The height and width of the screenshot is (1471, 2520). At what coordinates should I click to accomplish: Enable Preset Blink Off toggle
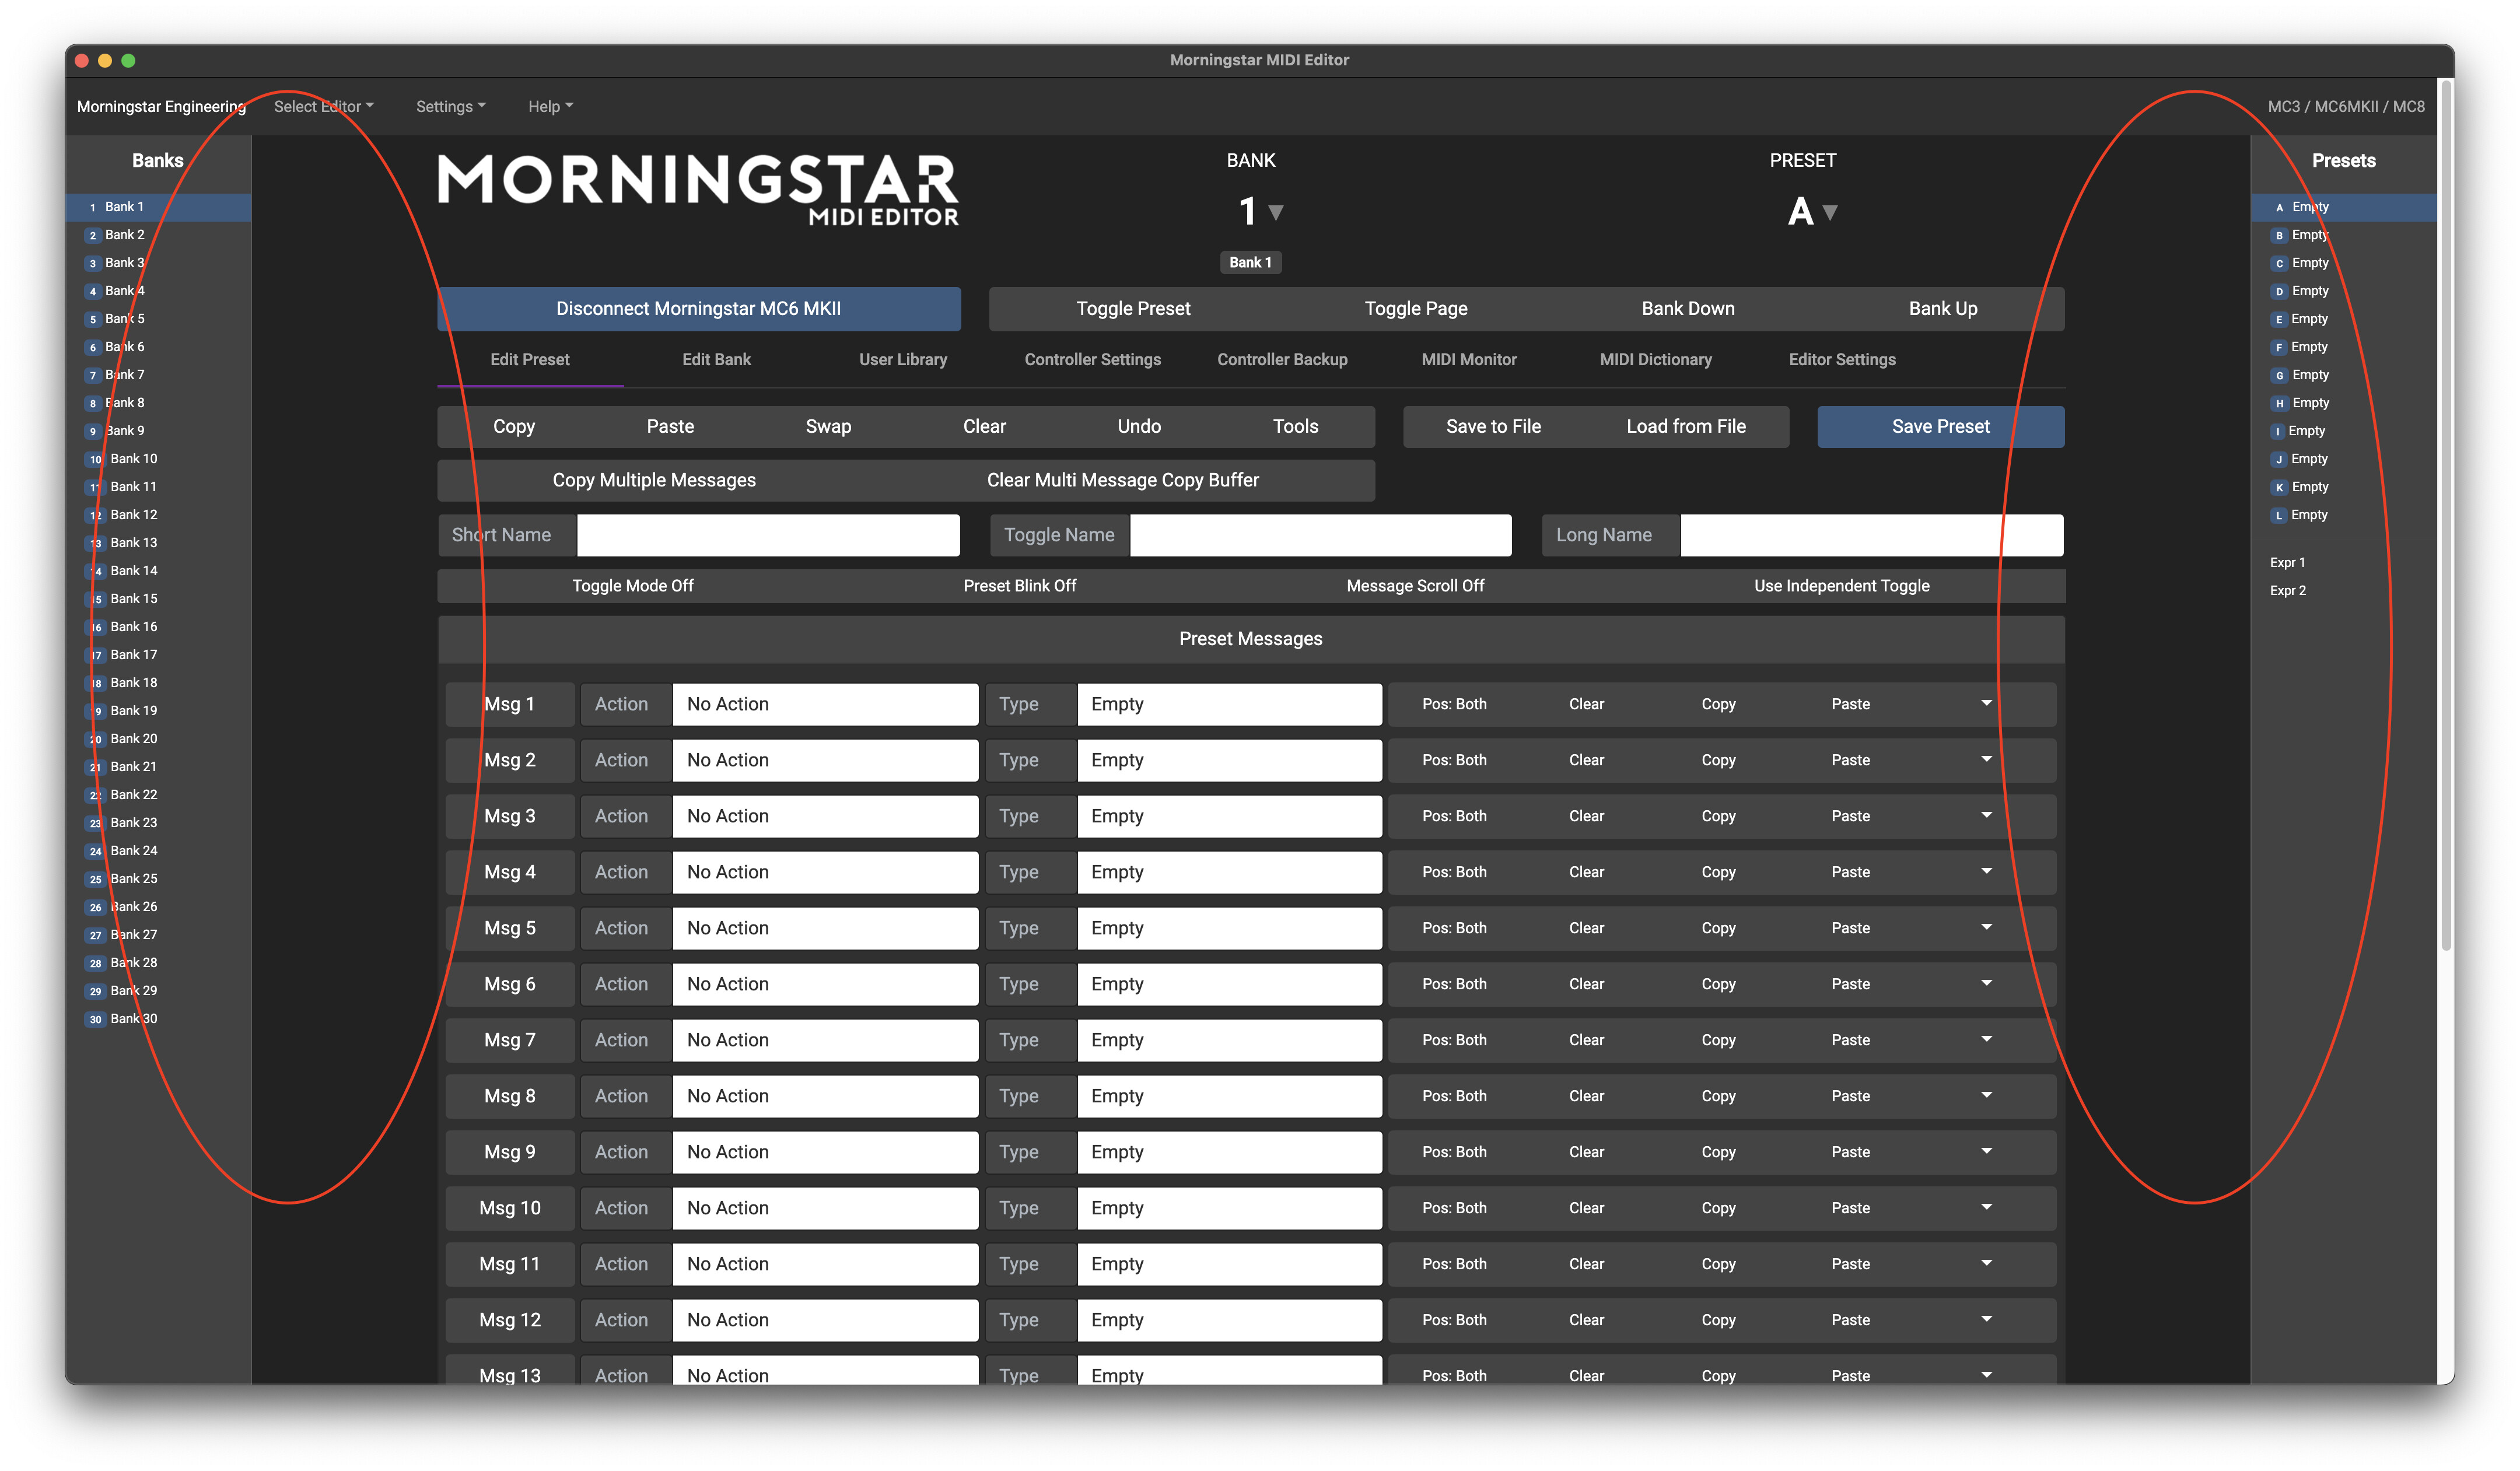tap(1019, 586)
